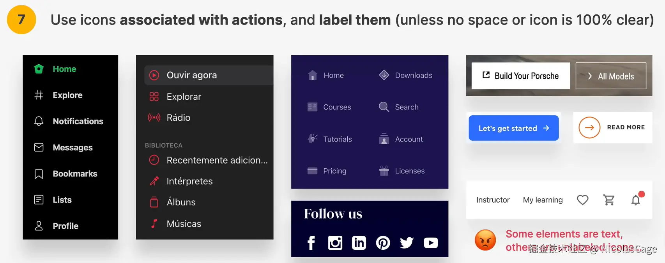This screenshot has height=263, width=665.
Task: Open the Instagram social icon
Action: [x=335, y=243]
